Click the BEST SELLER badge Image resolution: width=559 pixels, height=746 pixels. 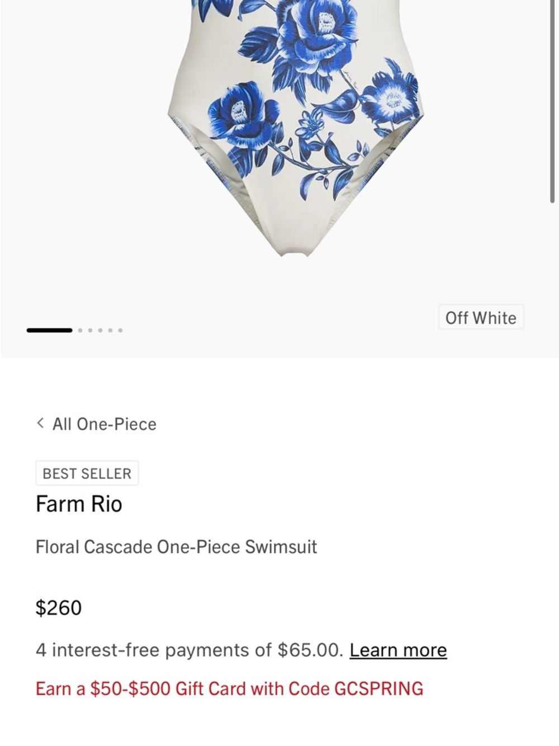[x=87, y=473]
